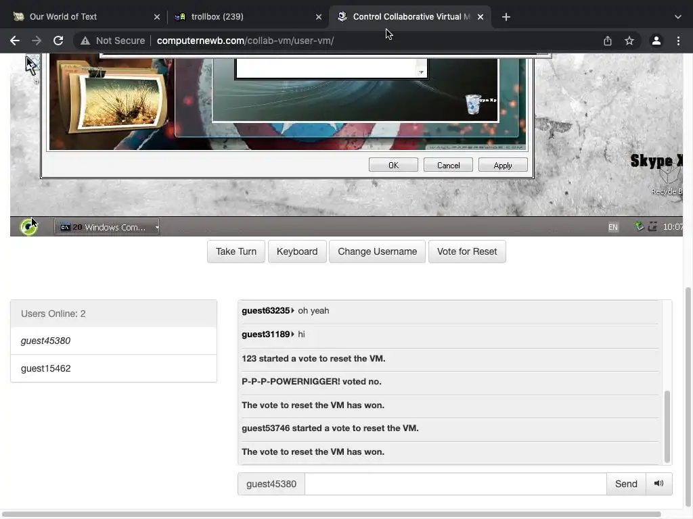This screenshot has width=693, height=519.
Task: Click guest31189's "hi" message
Action: point(301,334)
